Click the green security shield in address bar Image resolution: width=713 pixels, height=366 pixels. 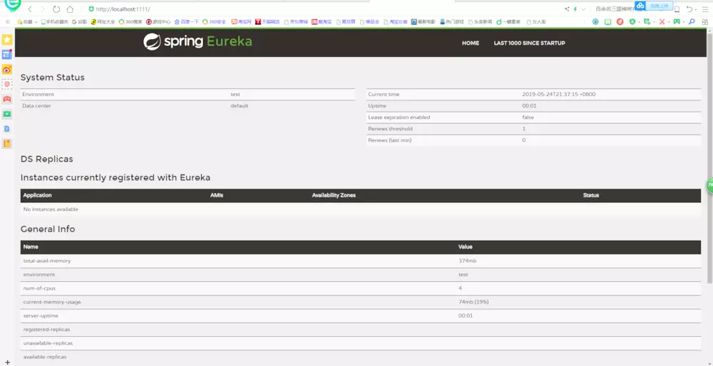tap(91, 9)
